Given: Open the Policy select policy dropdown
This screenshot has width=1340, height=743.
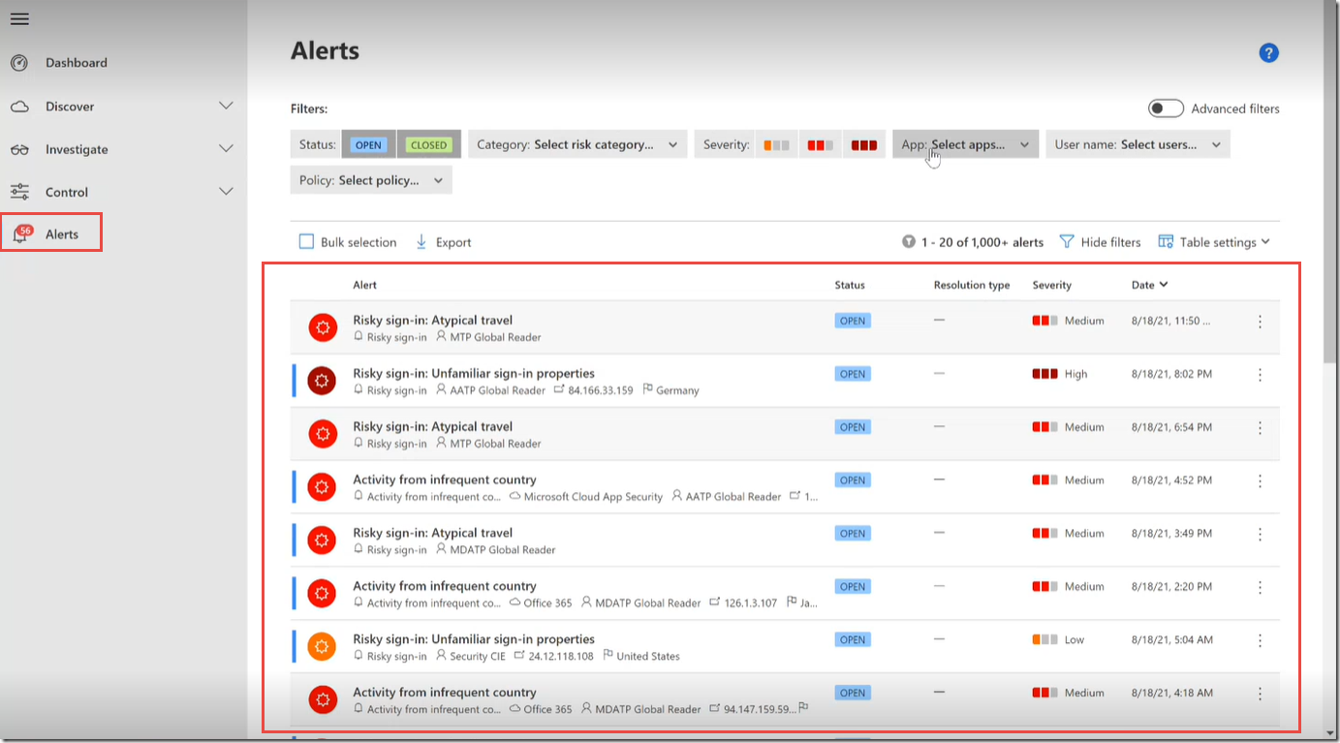Looking at the screenshot, I should pyautogui.click(x=371, y=180).
